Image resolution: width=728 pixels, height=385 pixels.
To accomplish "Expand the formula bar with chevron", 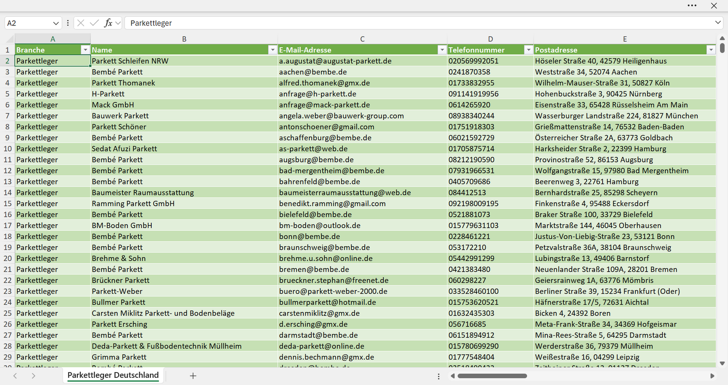I will click(718, 23).
